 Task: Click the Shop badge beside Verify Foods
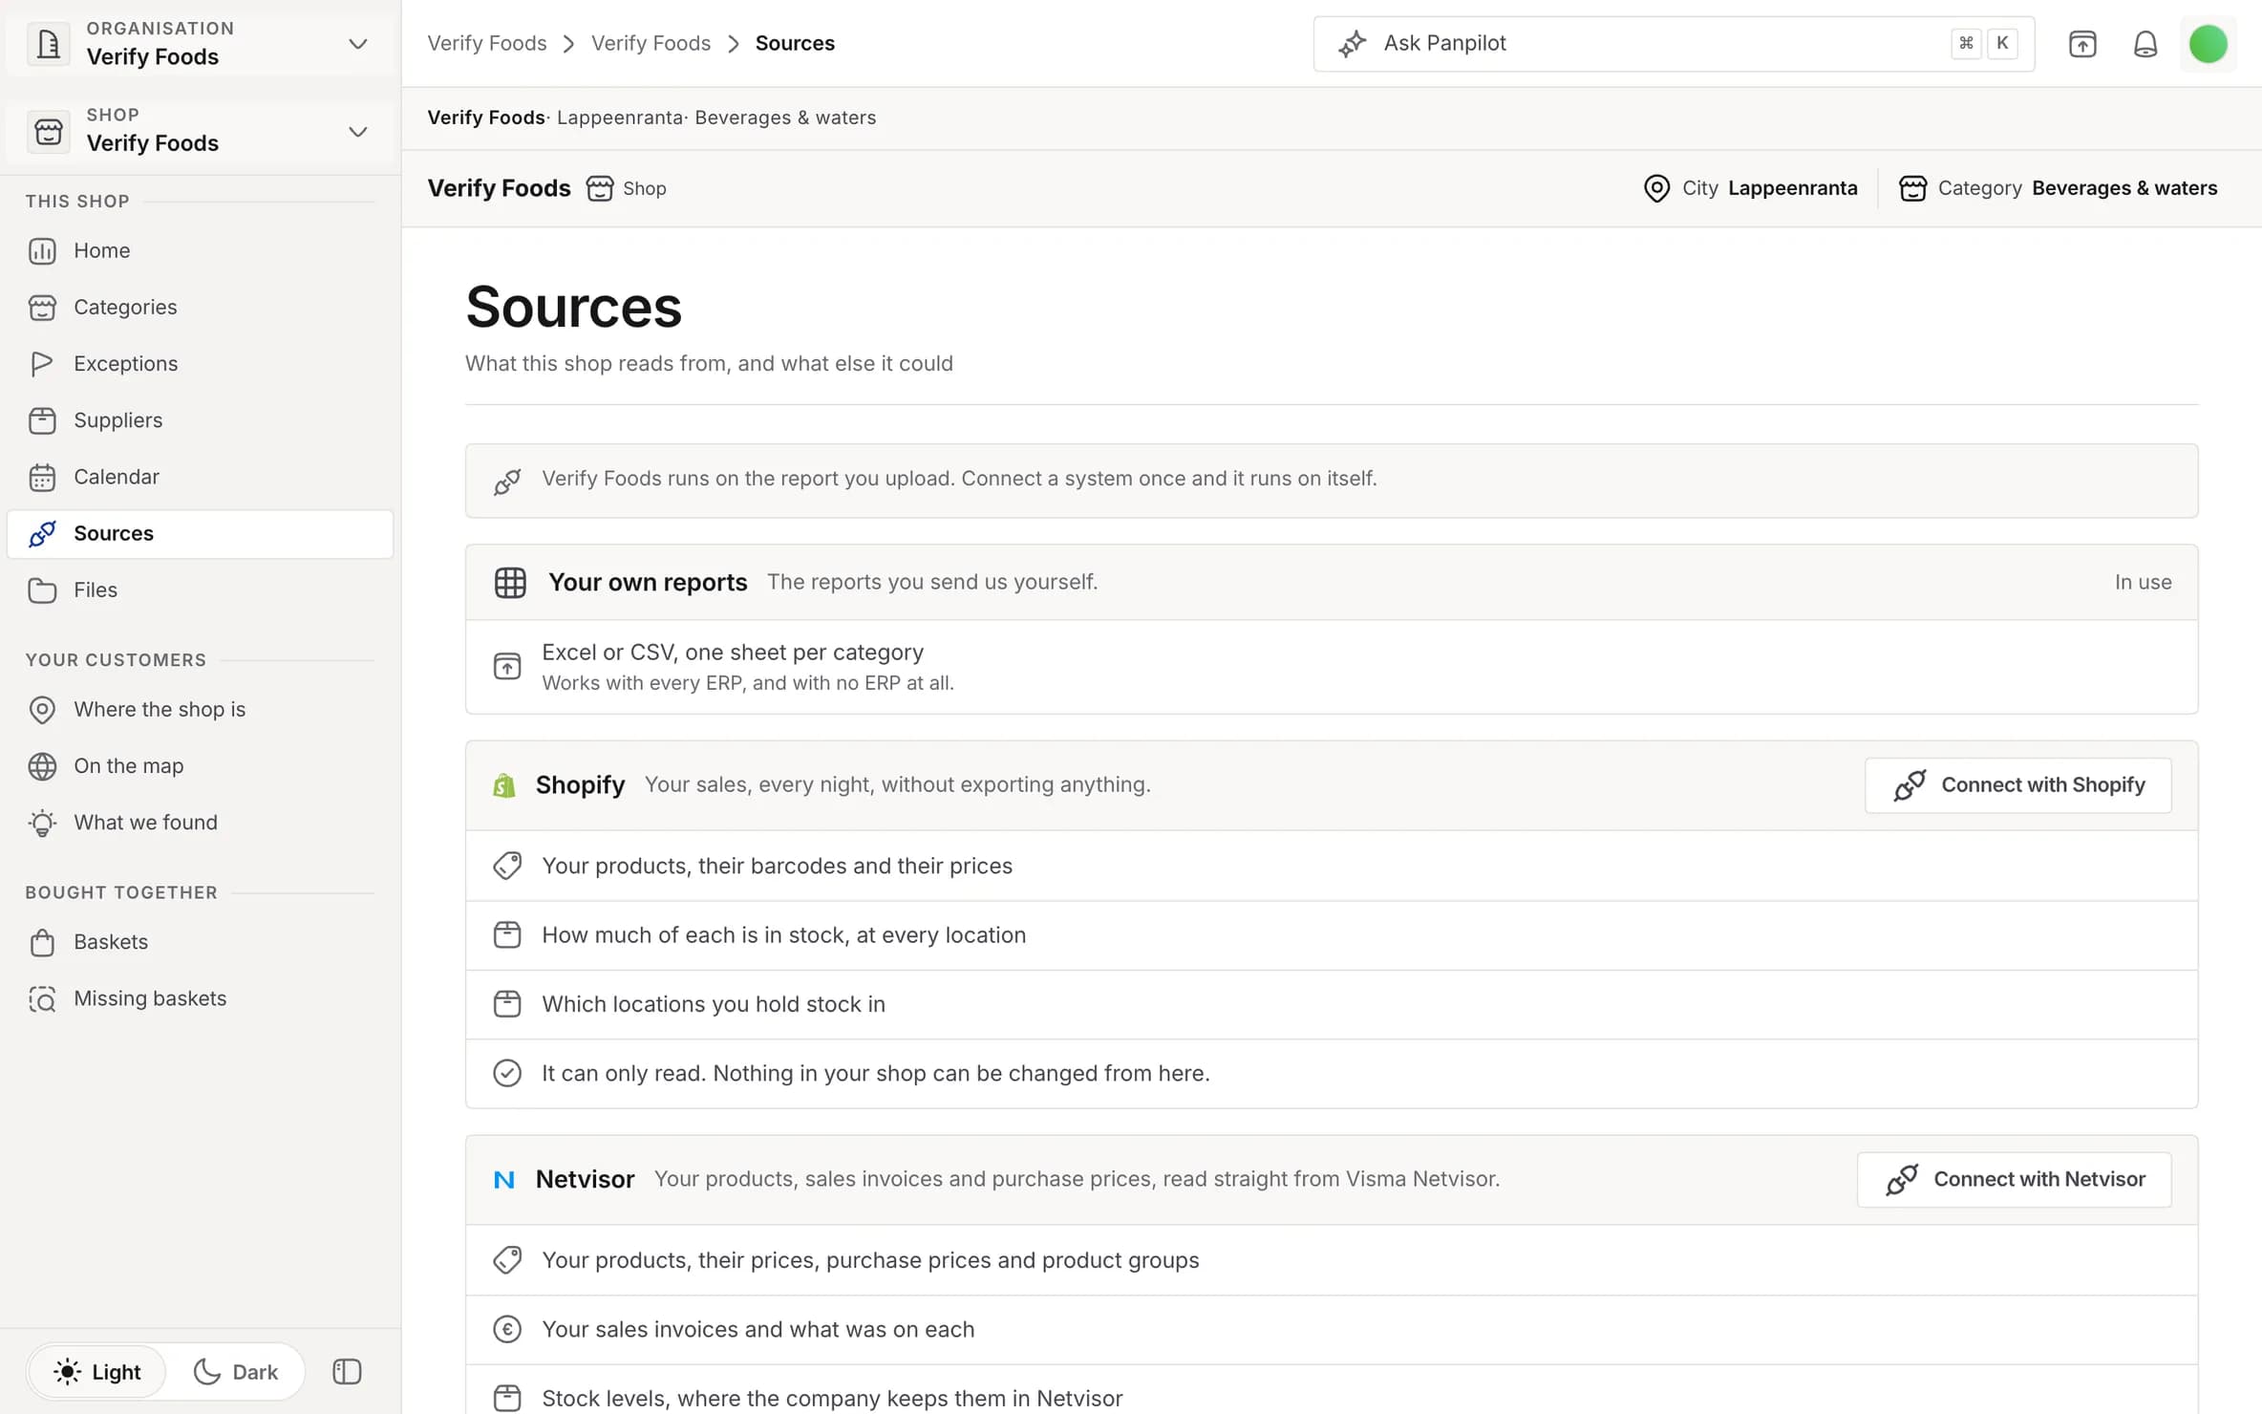point(626,188)
